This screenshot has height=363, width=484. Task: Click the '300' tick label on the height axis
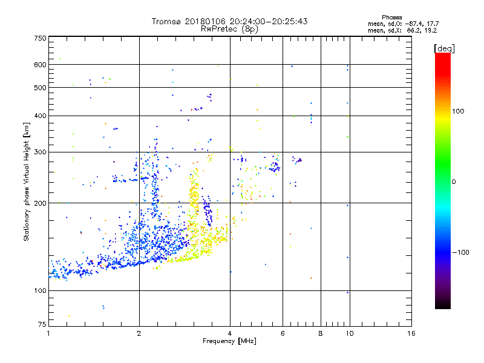[x=40, y=152]
